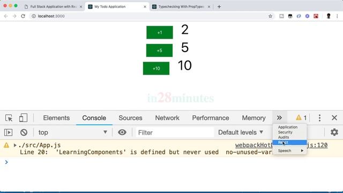The height and width of the screenshot is (193, 343).
Task: Switch to the Elements tab
Action: tap(56, 118)
